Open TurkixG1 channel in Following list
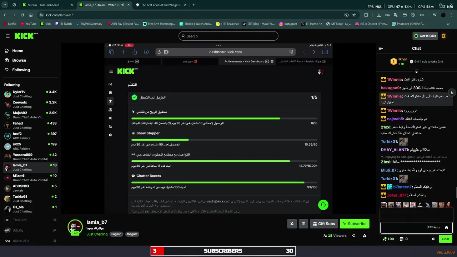 click(30, 199)
